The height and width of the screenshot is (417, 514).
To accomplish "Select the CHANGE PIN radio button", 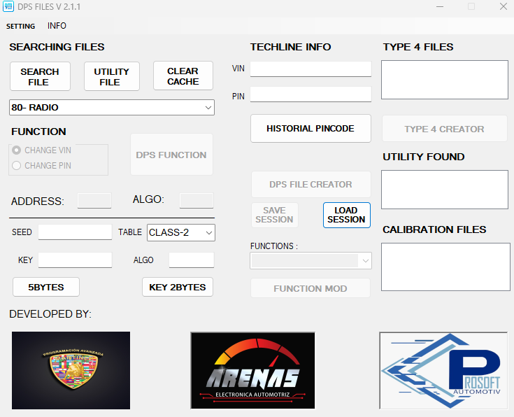I will click(x=17, y=166).
